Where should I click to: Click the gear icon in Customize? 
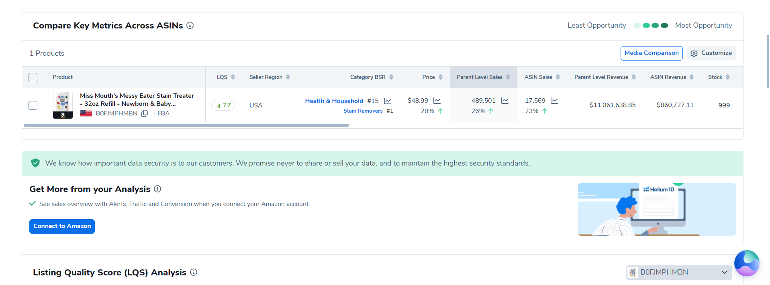tap(694, 53)
